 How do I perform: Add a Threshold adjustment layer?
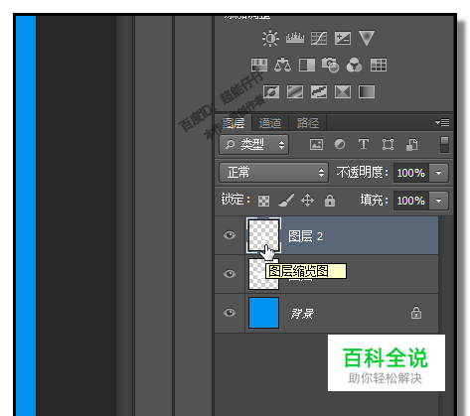pyautogui.click(x=319, y=91)
